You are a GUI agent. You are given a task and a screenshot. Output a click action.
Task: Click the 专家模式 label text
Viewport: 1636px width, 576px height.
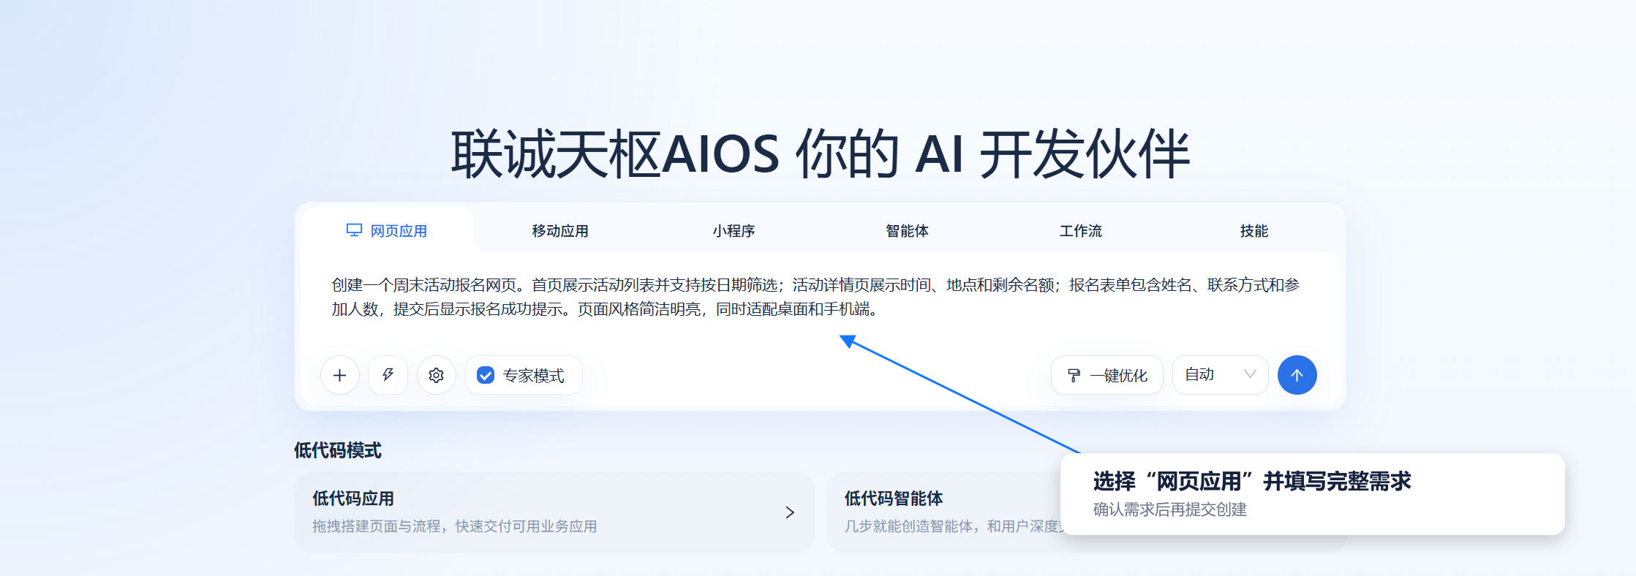534,376
